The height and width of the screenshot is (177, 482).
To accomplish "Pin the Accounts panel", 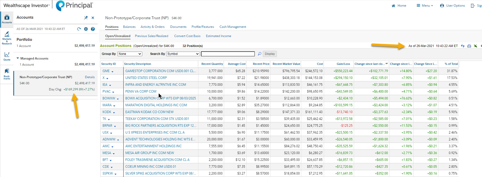I will point(86,18).
